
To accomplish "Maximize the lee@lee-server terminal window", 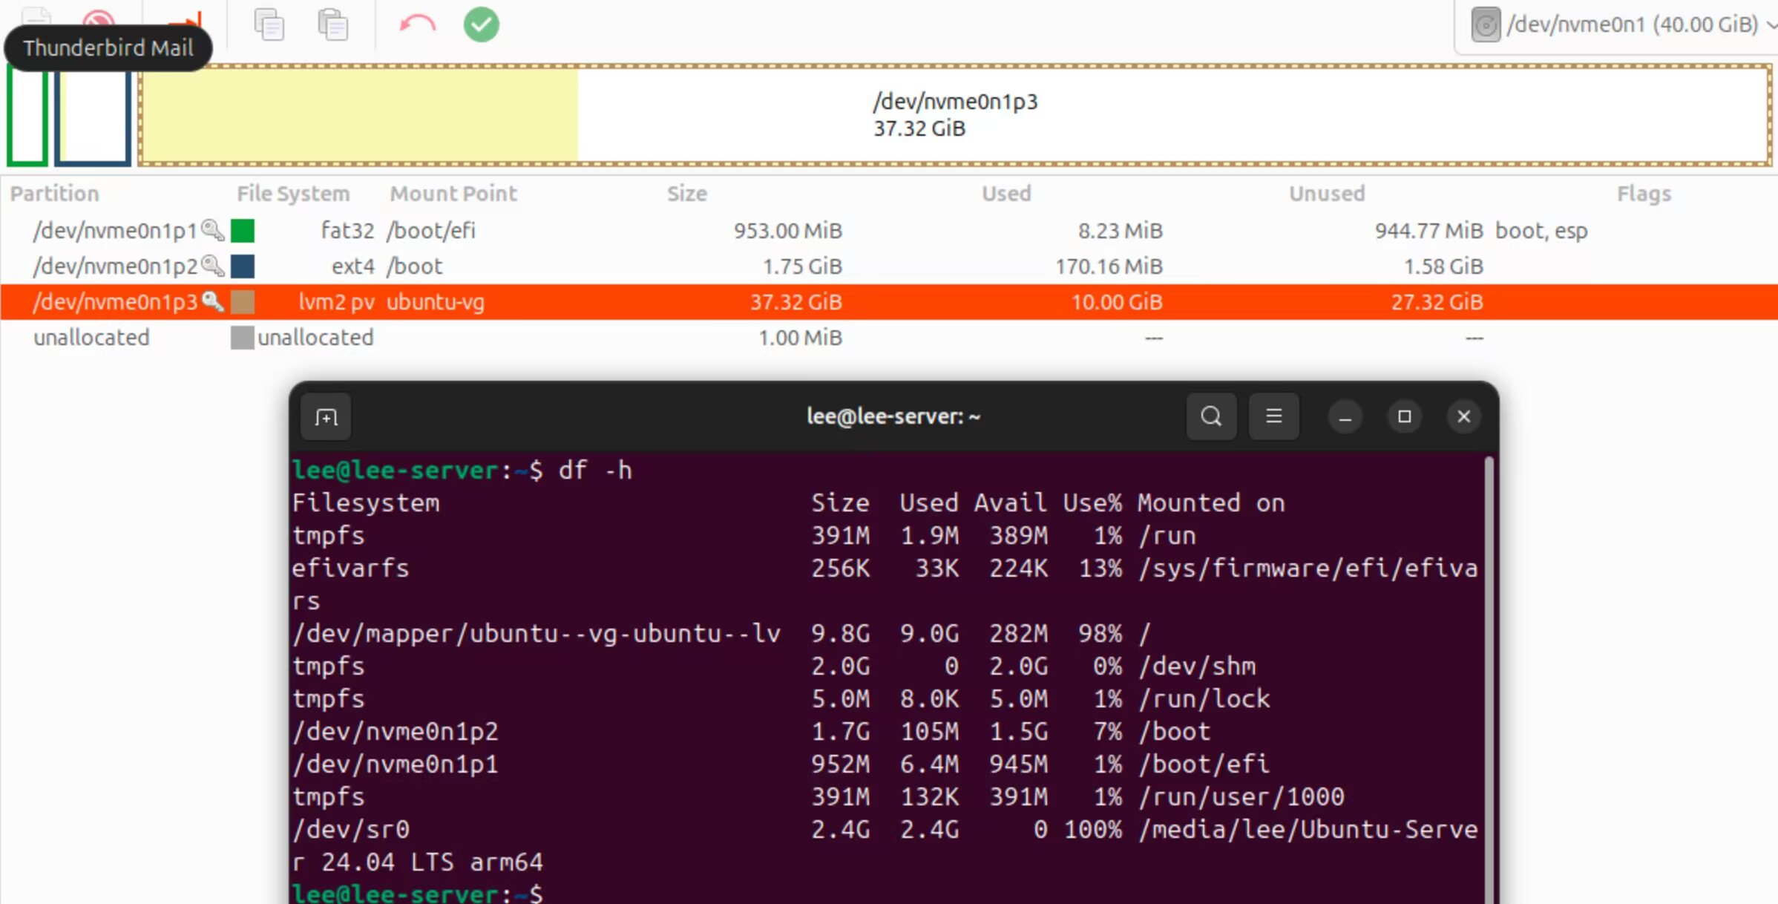I will click(1404, 417).
